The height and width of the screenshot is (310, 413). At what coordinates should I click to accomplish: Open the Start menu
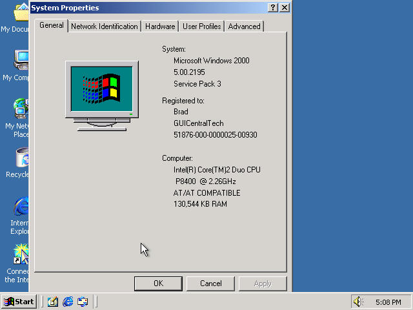tap(19, 302)
